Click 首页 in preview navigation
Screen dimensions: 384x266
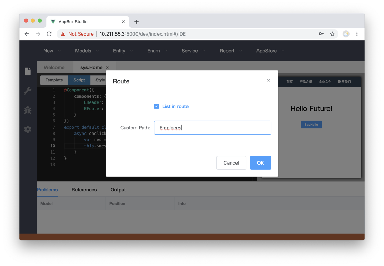pos(290,82)
